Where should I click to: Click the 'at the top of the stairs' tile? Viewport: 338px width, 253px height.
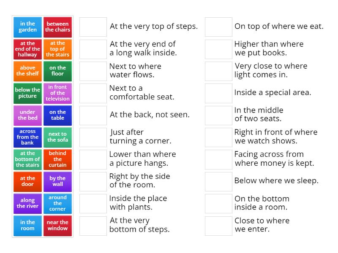coord(58,49)
